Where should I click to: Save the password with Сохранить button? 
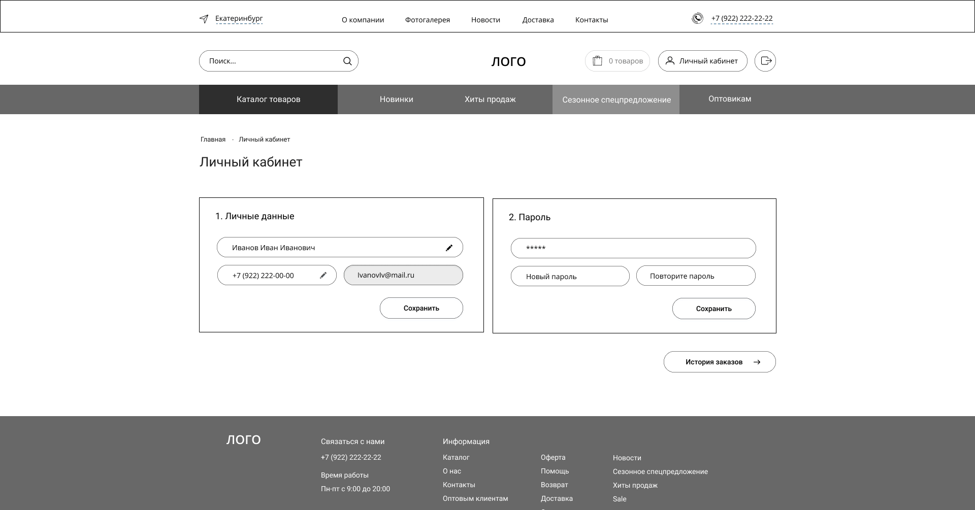click(713, 309)
